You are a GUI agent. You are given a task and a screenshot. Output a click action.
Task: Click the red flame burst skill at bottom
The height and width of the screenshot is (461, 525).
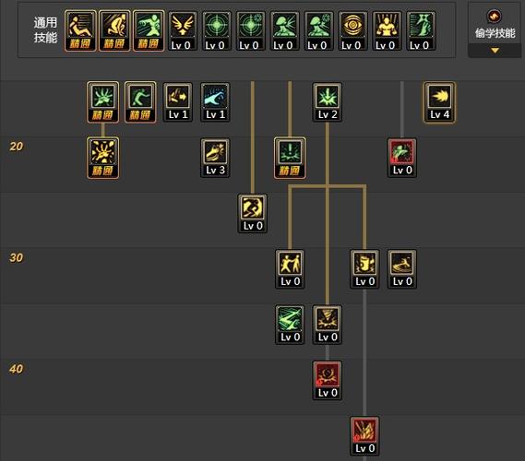point(364,435)
